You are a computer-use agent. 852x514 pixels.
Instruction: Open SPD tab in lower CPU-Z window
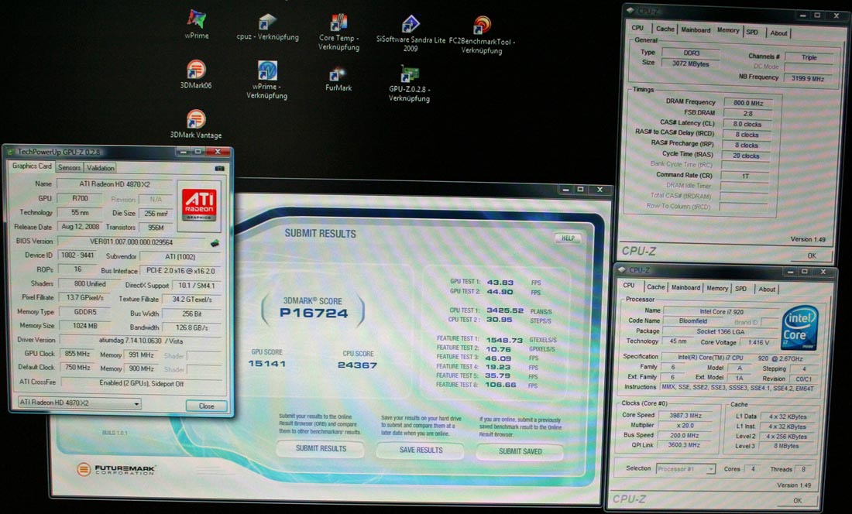741,289
